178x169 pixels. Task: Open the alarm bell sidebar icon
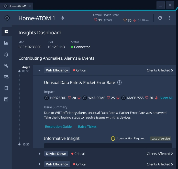point(6,55)
